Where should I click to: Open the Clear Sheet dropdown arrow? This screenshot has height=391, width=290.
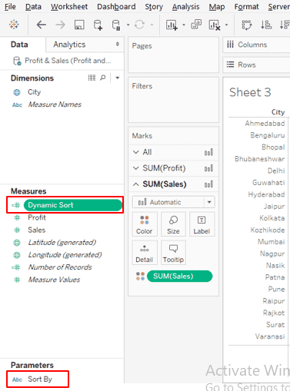pyautogui.click(x=226, y=25)
